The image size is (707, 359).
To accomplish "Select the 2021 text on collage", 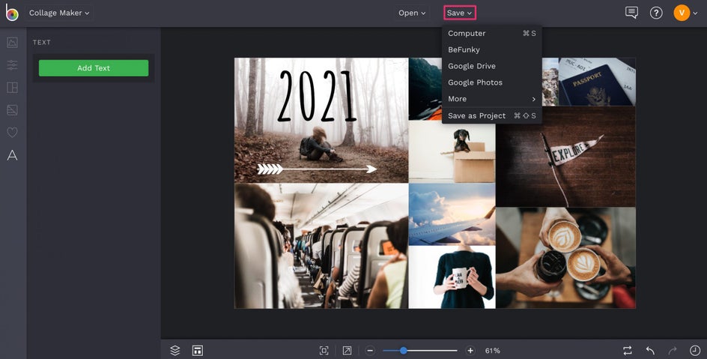I will pyautogui.click(x=317, y=96).
